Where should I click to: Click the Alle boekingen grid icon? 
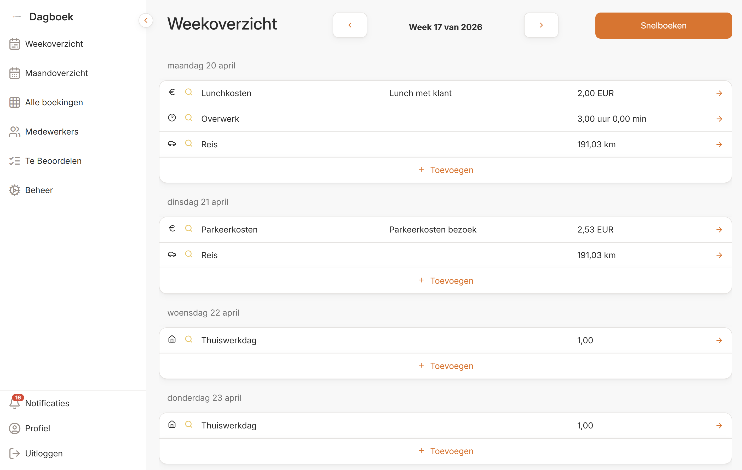14,103
